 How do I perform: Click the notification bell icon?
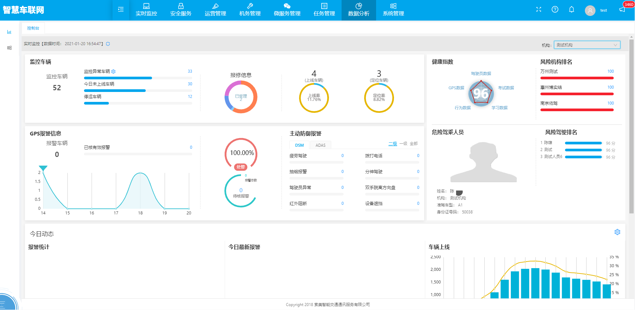click(572, 10)
